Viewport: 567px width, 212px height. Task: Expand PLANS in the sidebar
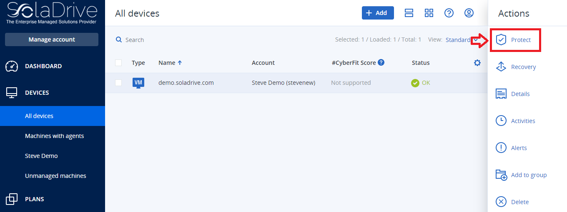[x=35, y=199]
